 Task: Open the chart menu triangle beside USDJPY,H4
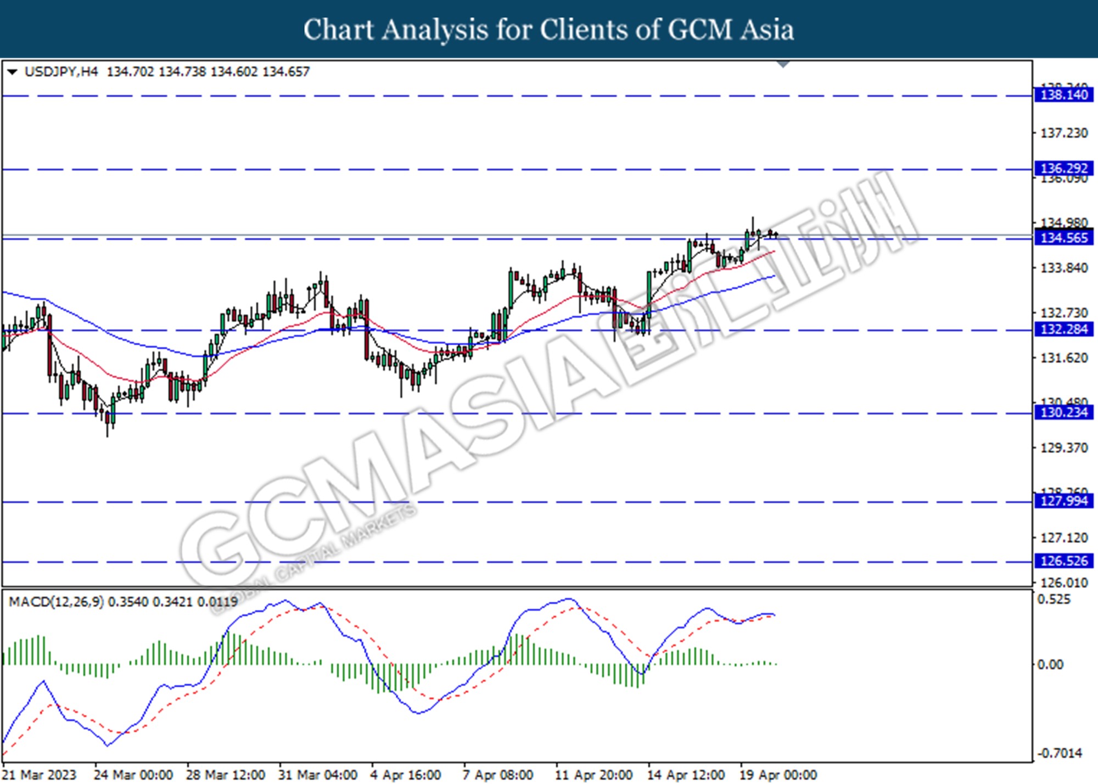pyautogui.click(x=13, y=72)
